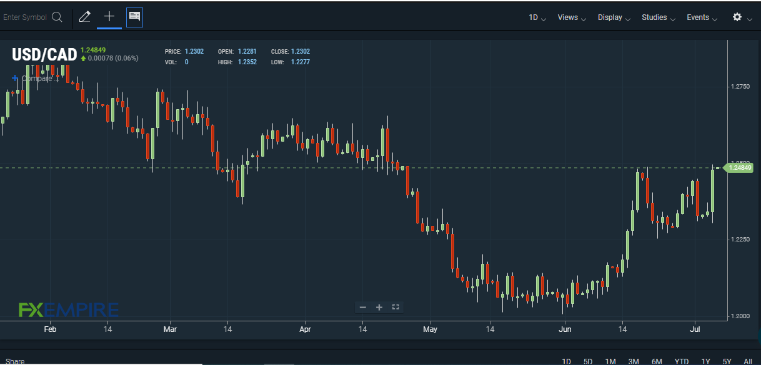Image resolution: width=761 pixels, height=365 pixels.
Task: Select the pencil drawing tool
Action: (84, 17)
